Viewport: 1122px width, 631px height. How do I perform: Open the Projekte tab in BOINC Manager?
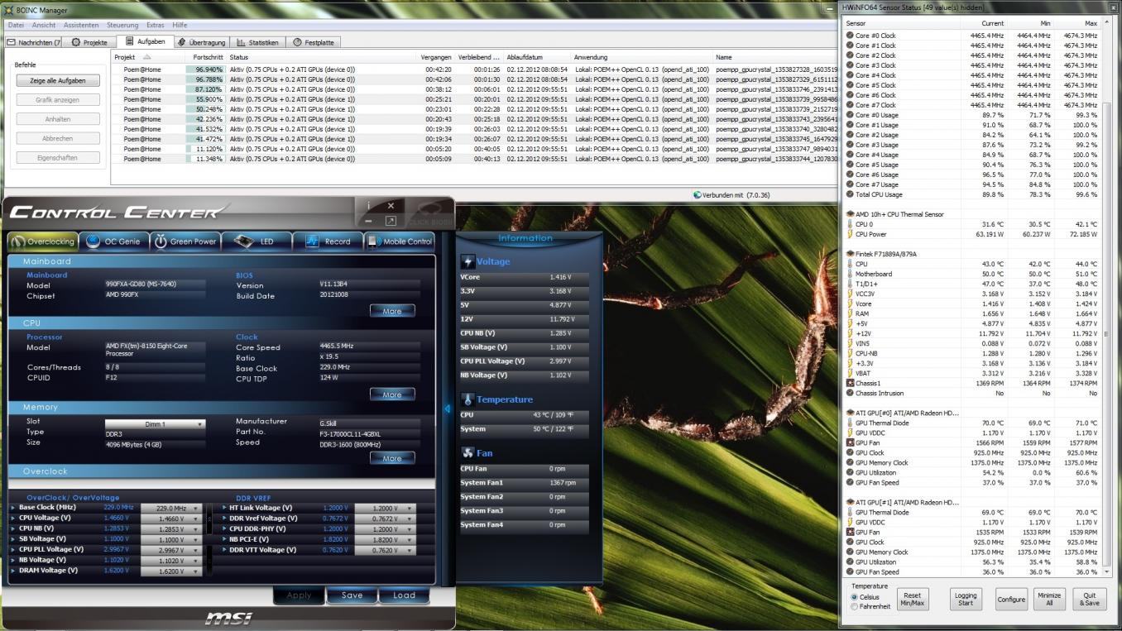(x=89, y=42)
